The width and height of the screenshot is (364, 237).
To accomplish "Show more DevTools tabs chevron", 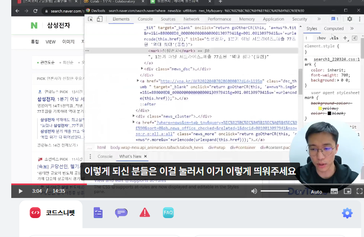I will click(319, 19).
